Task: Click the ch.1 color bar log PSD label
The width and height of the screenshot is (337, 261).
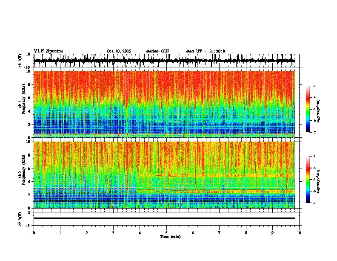Action: pos(319,111)
